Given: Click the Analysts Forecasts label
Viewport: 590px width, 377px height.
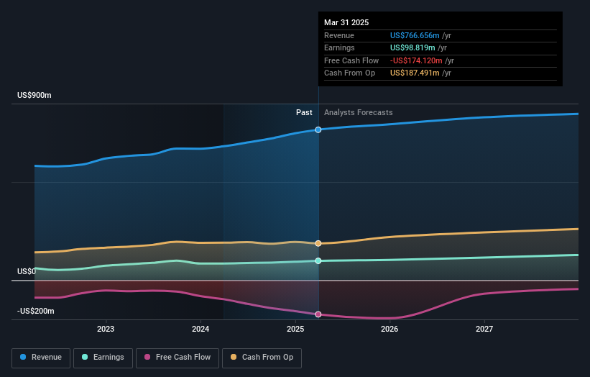Looking at the screenshot, I should tap(358, 112).
